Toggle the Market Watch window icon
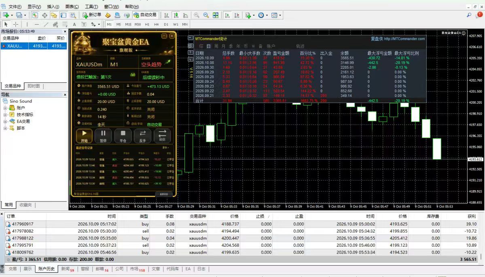Viewport: 485px width, 277px height. (x=35, y=15)
